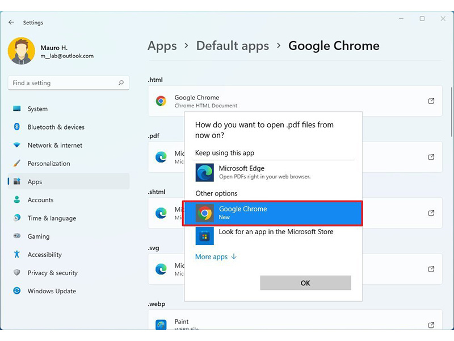Image resolution: width=454 pixels, height=341 pixels.
Task: Click Paint icon in .webp row
Action: click(161, 325)
